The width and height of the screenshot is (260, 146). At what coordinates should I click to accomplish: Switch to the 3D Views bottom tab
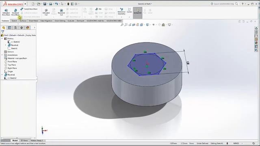(x=24, y=140)
